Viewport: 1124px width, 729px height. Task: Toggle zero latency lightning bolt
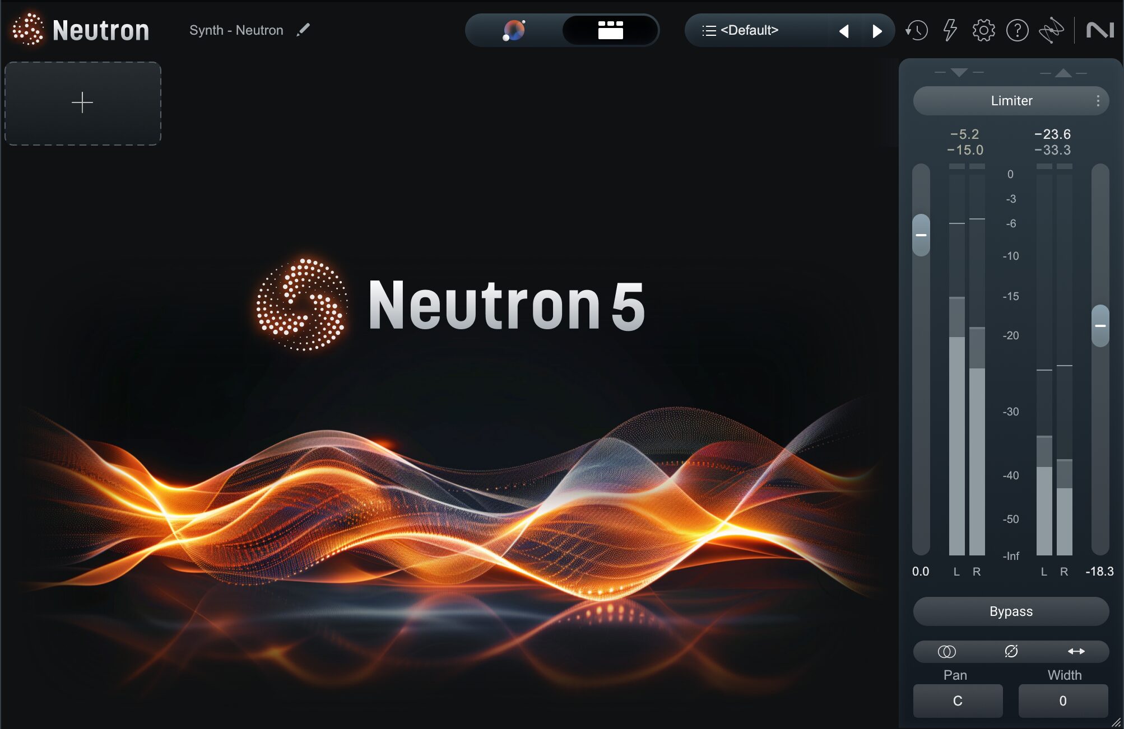point(950,30)
